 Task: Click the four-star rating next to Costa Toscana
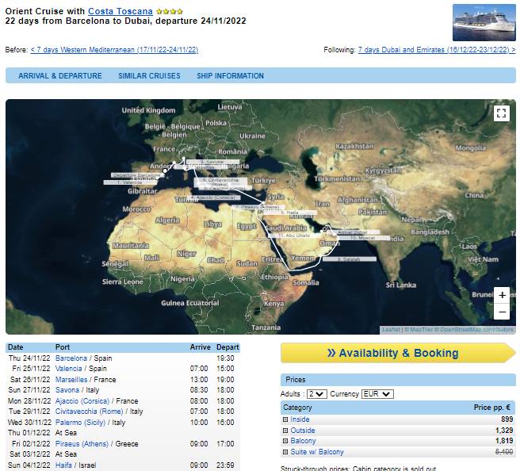pyautogui.click(x=170, y=12)
